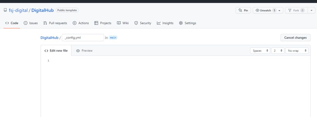This screenshot has height=117, width=317.
Task: Click line number 1 in editor
Action: click(48, 61)
